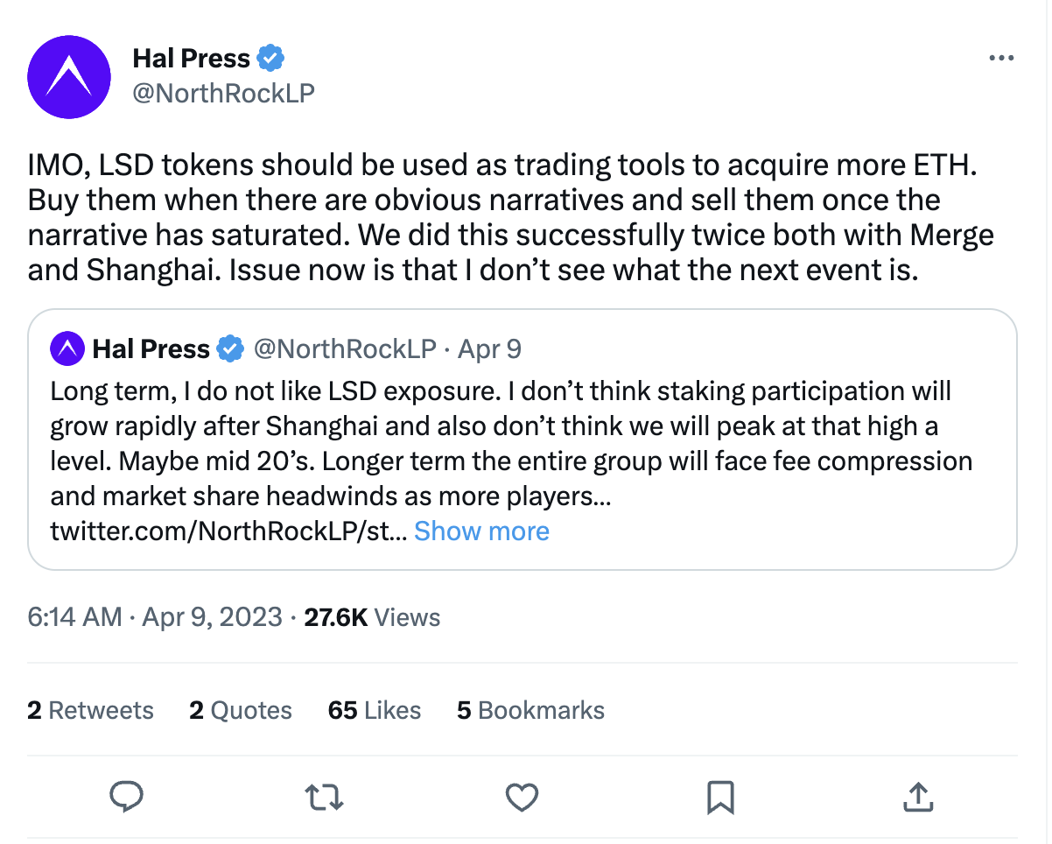Click the small avatar in quoted tweet
This screenshot has width=1052, height=844.
[67, 348]
